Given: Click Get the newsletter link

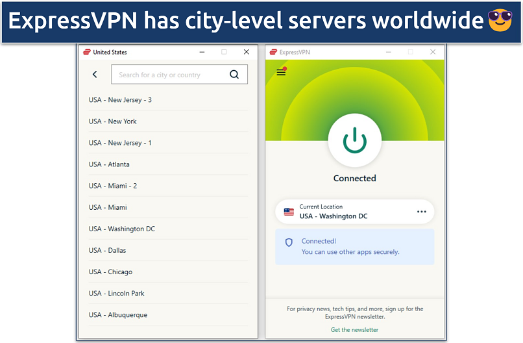Looking at the screenshot, I should pyautogui.click(x=354, y=329).
